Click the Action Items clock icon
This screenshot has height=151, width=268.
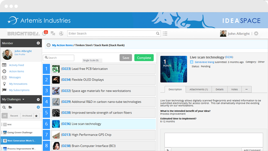pyautogui.click(x=4, y=71)
